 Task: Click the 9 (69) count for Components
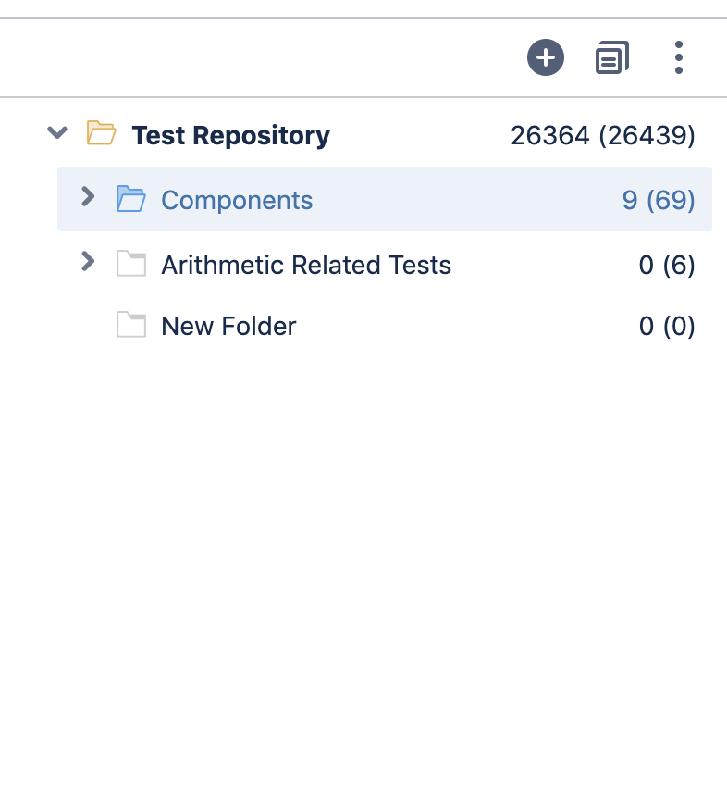(x=659, y=200)
